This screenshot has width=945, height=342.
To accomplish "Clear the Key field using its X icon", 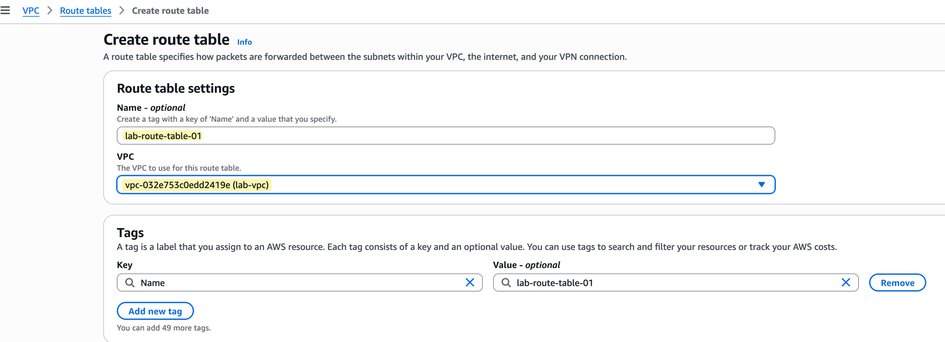I will [470, 283].
